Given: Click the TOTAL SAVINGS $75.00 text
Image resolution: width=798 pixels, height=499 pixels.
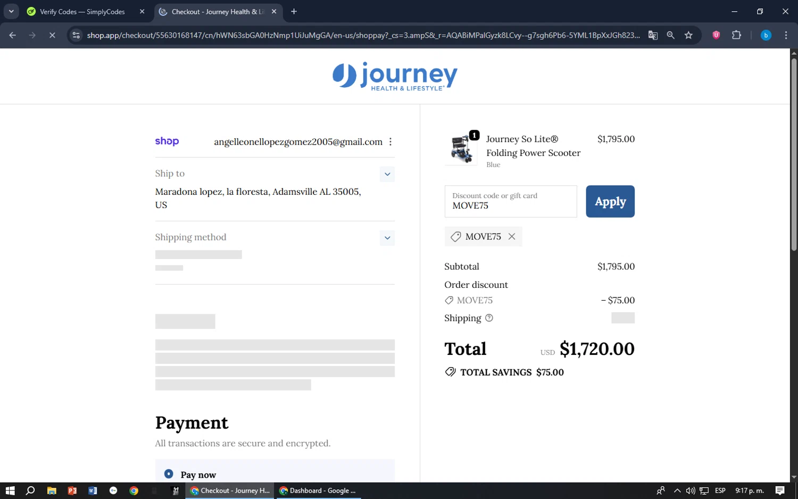Looking at the screenshot, I should pyautogui.click(x=512, y=372).
